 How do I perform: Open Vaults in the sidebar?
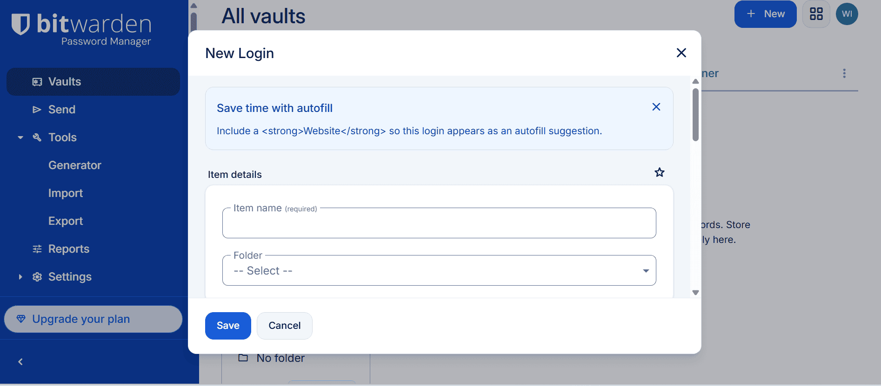pyautogui.click(x=93, y=82)
